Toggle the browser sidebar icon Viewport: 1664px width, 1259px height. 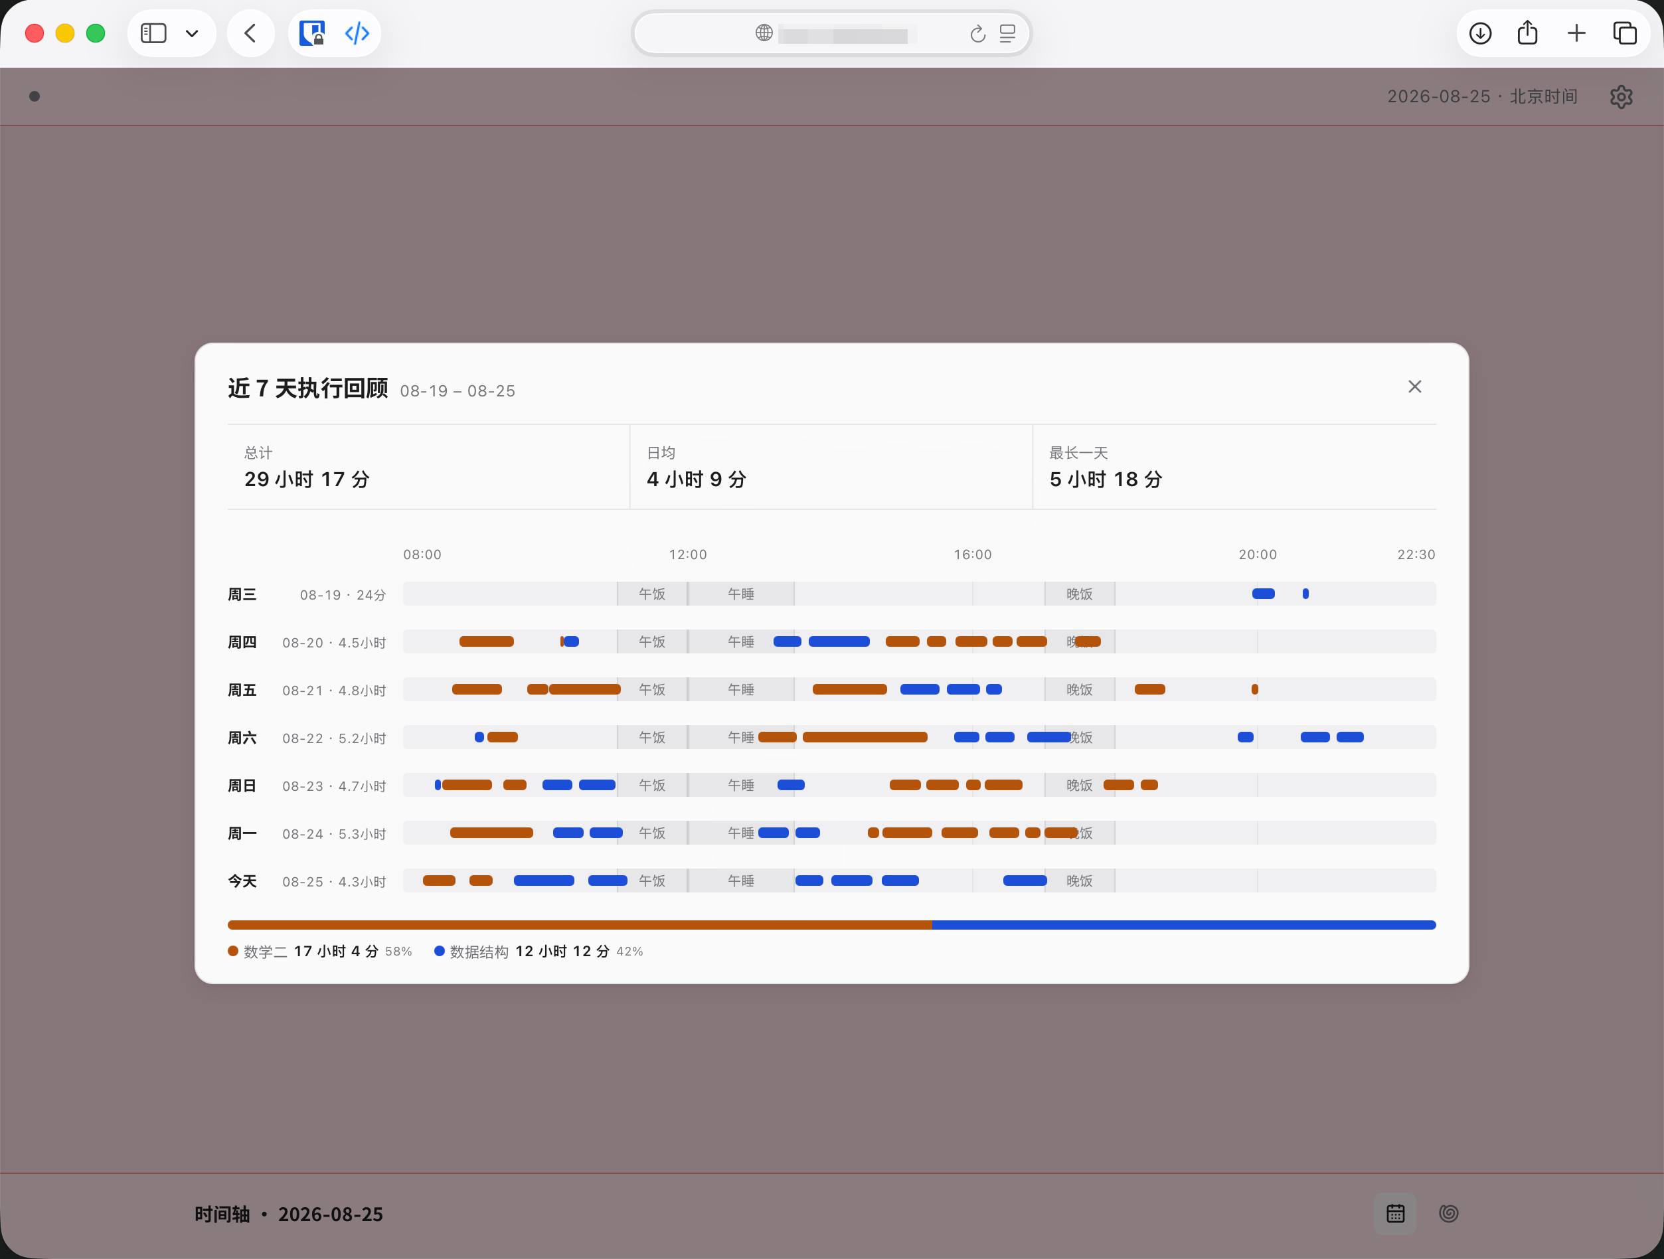pyautogui.click(x=153, y=33)
